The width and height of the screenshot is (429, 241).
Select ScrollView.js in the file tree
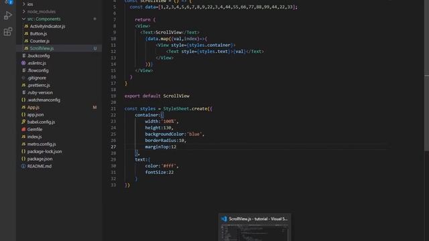(42, 48)
